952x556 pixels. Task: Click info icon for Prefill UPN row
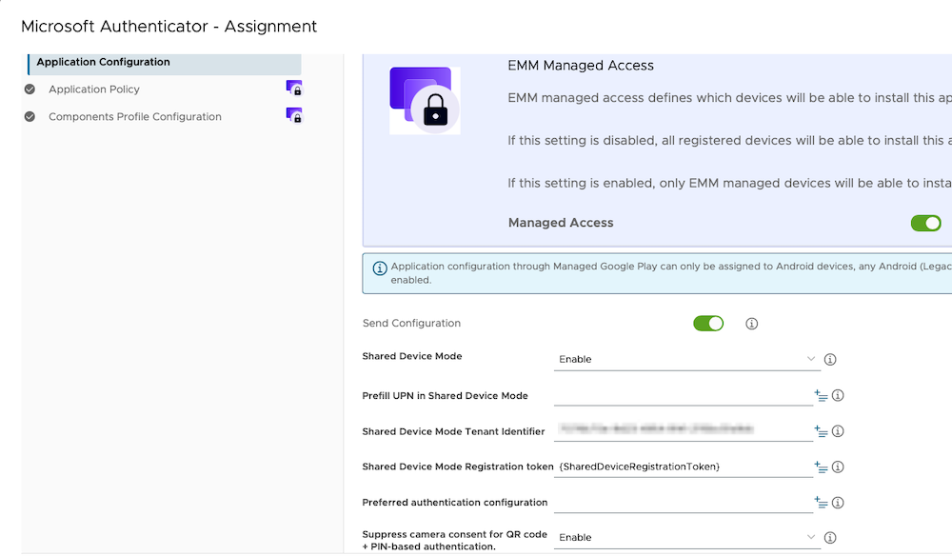839,396
